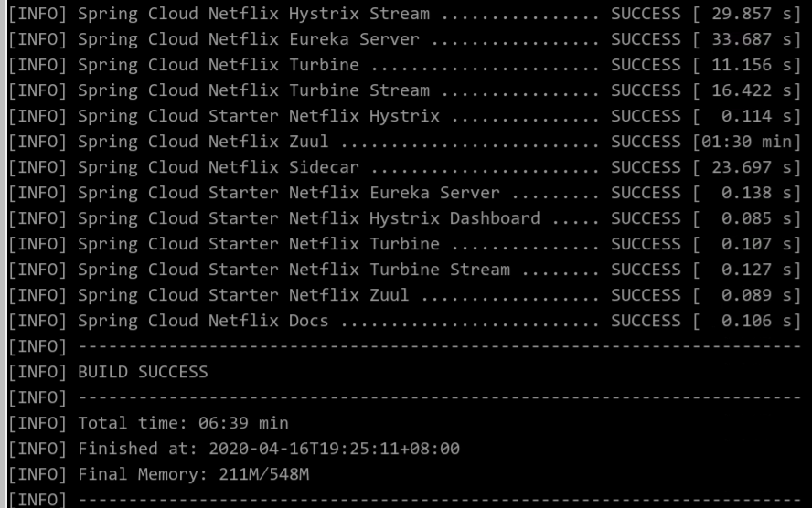Click the Hystrix Stream SUCCESS status
Image resolution: width=812 pixels, height=508 pixels.
(646, 14)
